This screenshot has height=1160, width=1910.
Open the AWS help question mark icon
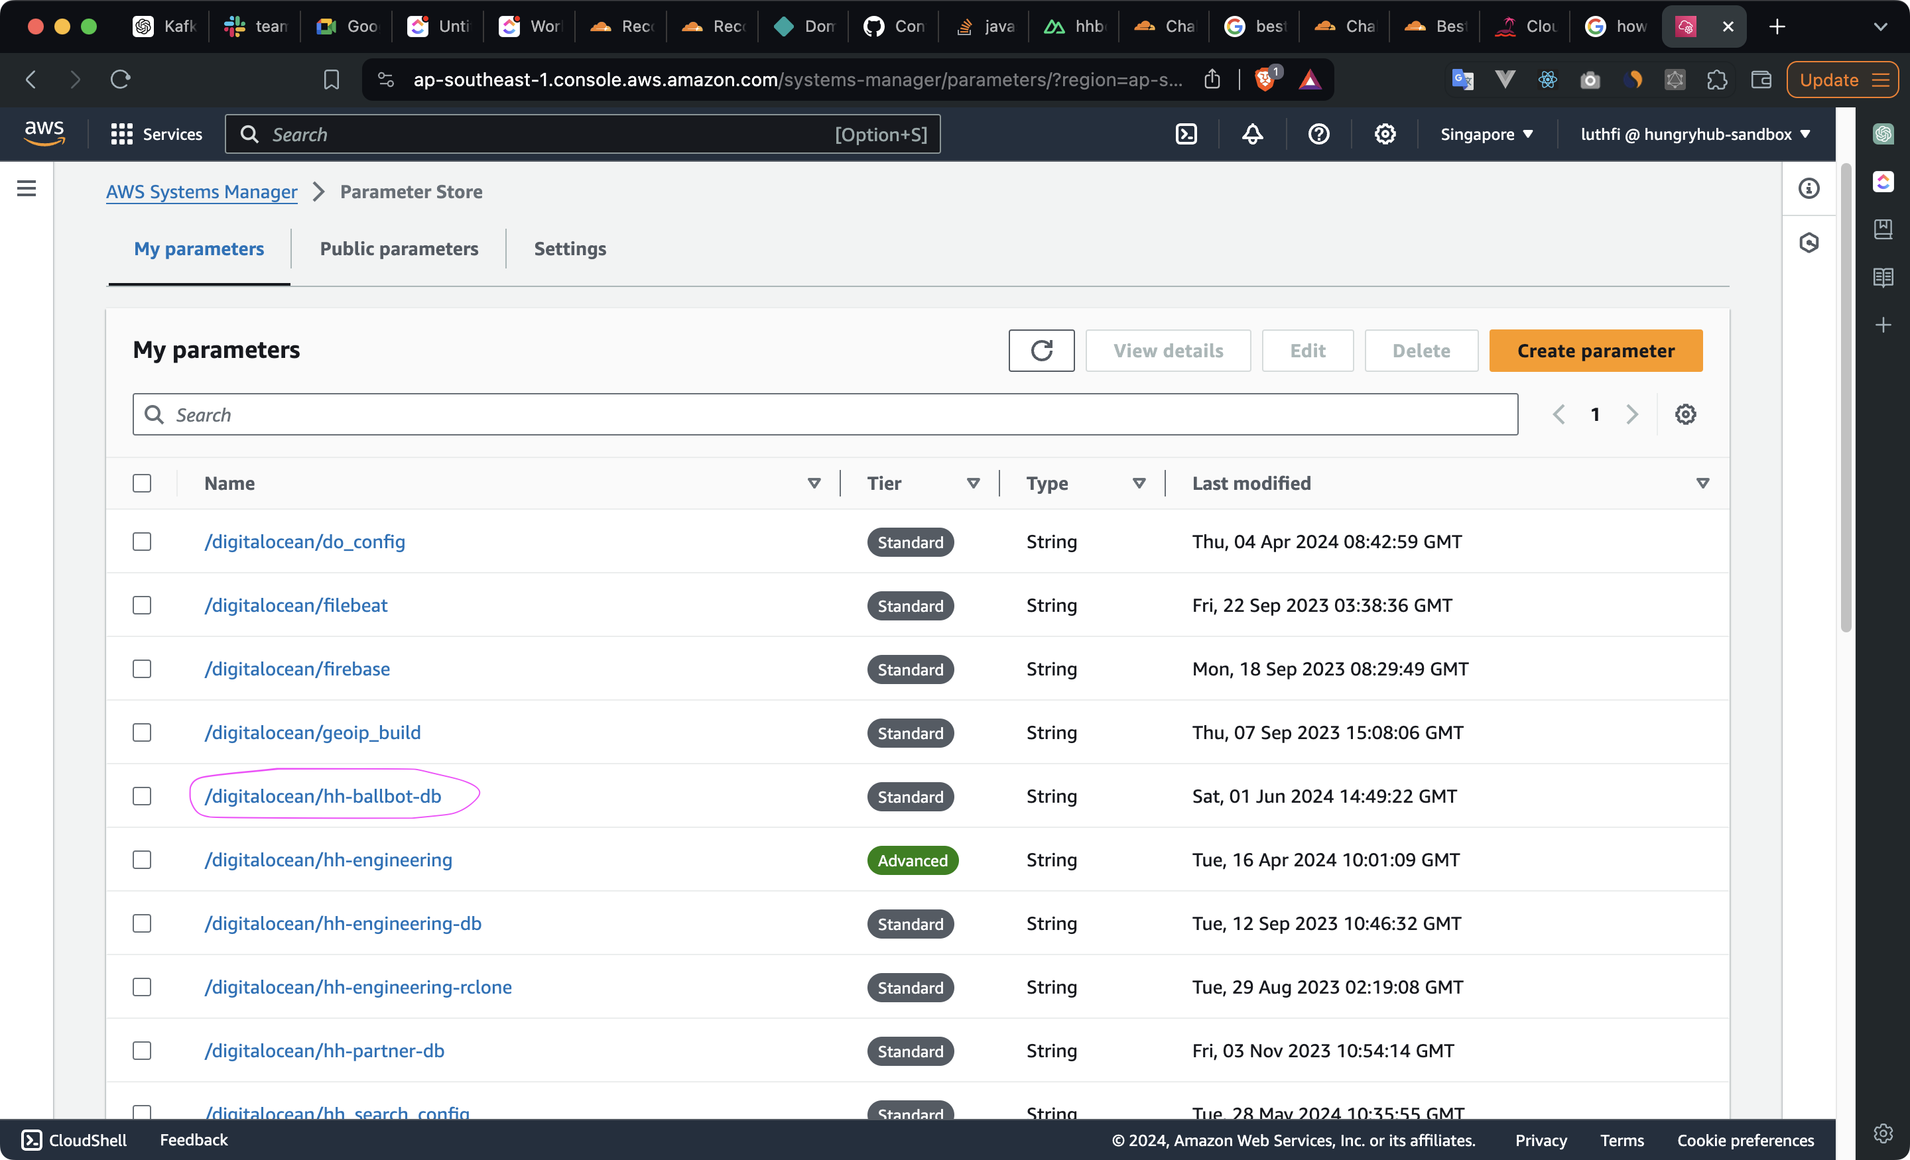point(1318,134)
